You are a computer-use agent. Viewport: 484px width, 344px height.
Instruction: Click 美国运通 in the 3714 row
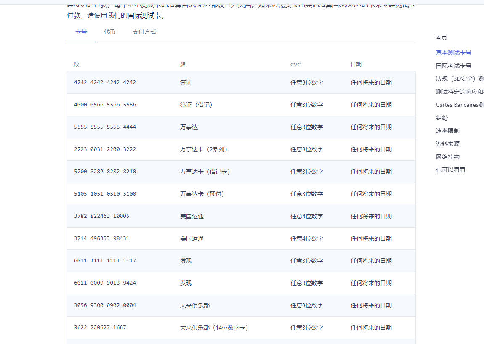click(191, 238)
